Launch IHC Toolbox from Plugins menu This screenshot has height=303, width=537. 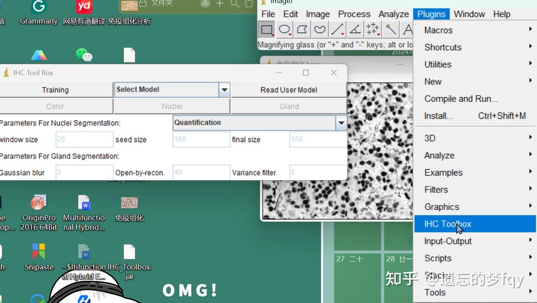click(475, 224)
